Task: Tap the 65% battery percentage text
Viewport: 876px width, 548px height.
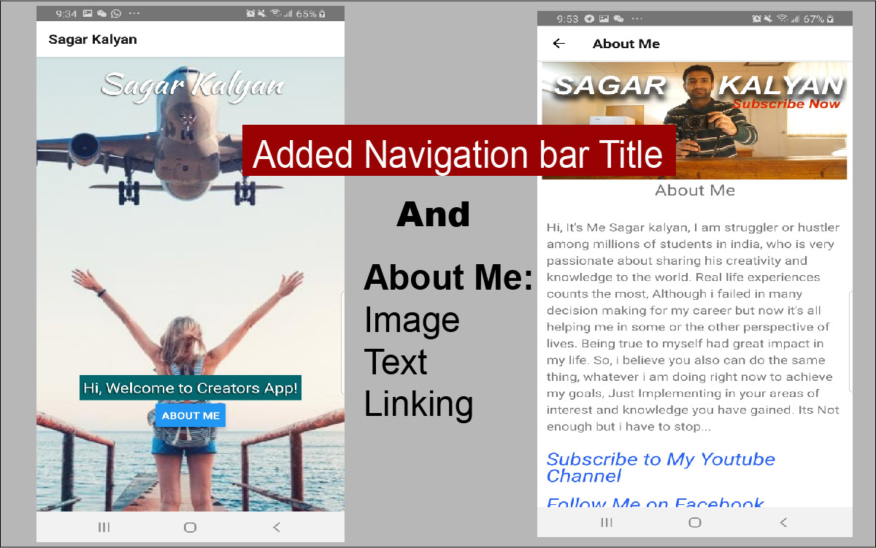Action: 307,14
